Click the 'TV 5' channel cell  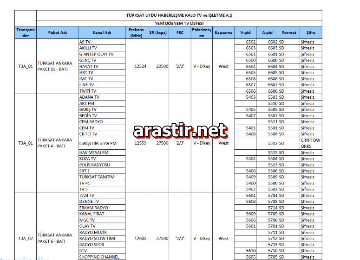102,189
